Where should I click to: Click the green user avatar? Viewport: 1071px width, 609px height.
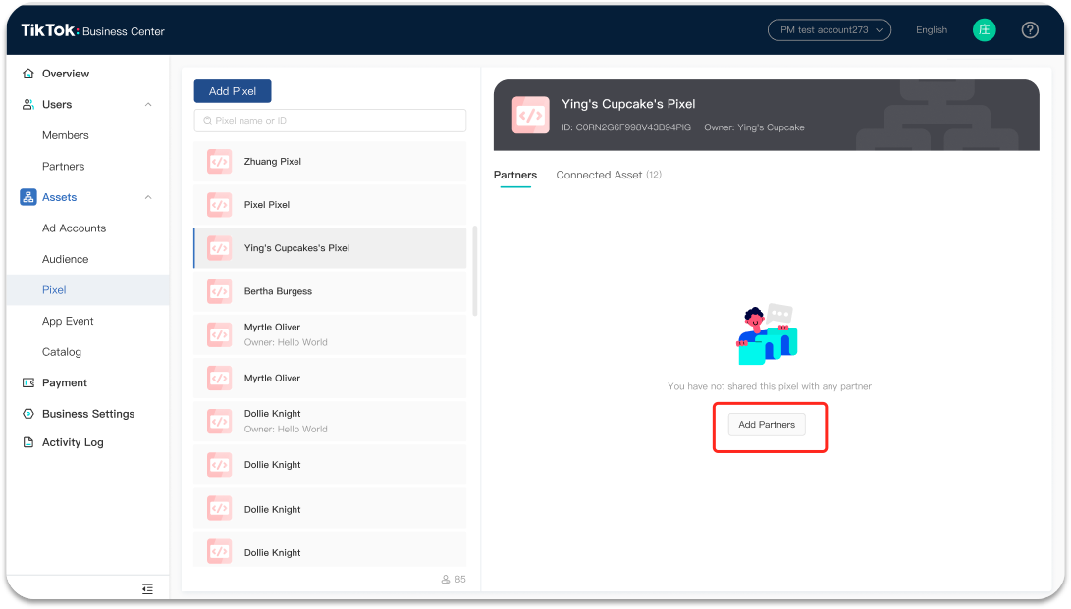pos(984,30)
